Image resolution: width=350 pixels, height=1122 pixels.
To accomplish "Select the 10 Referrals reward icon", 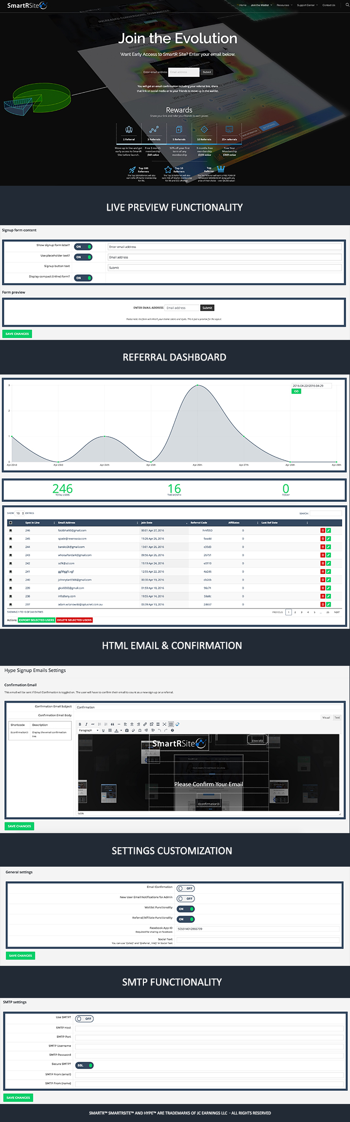I will (204, 129).
